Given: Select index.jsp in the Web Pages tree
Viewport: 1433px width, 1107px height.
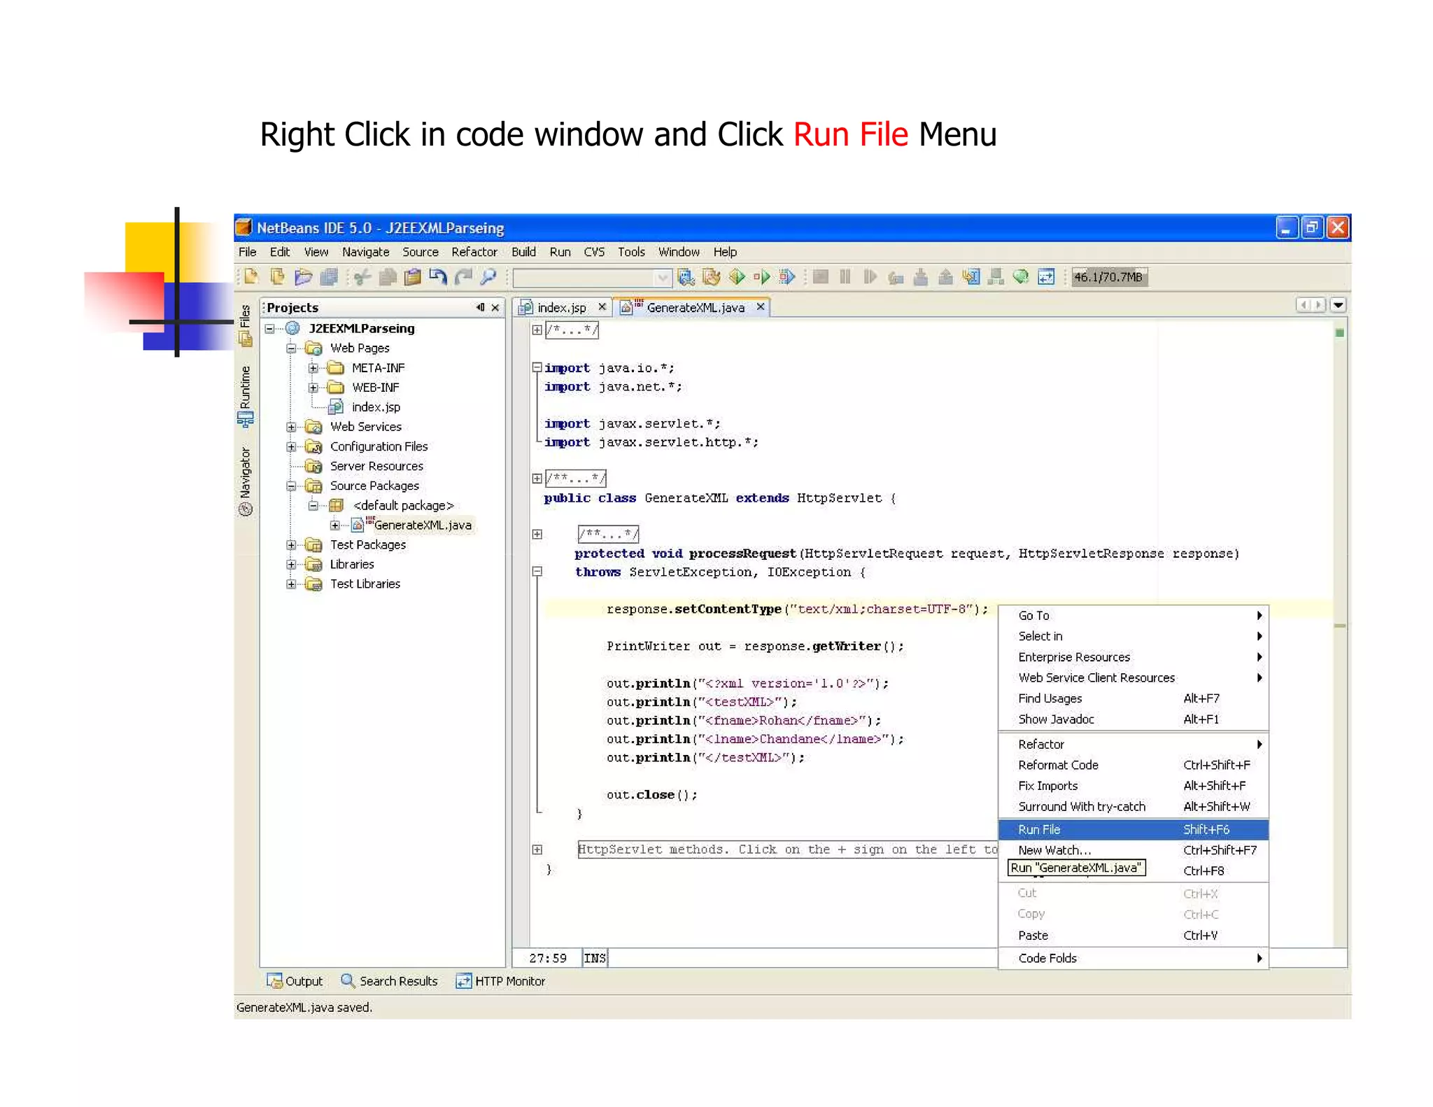Looking at the screenshot, I should point(376,407).
